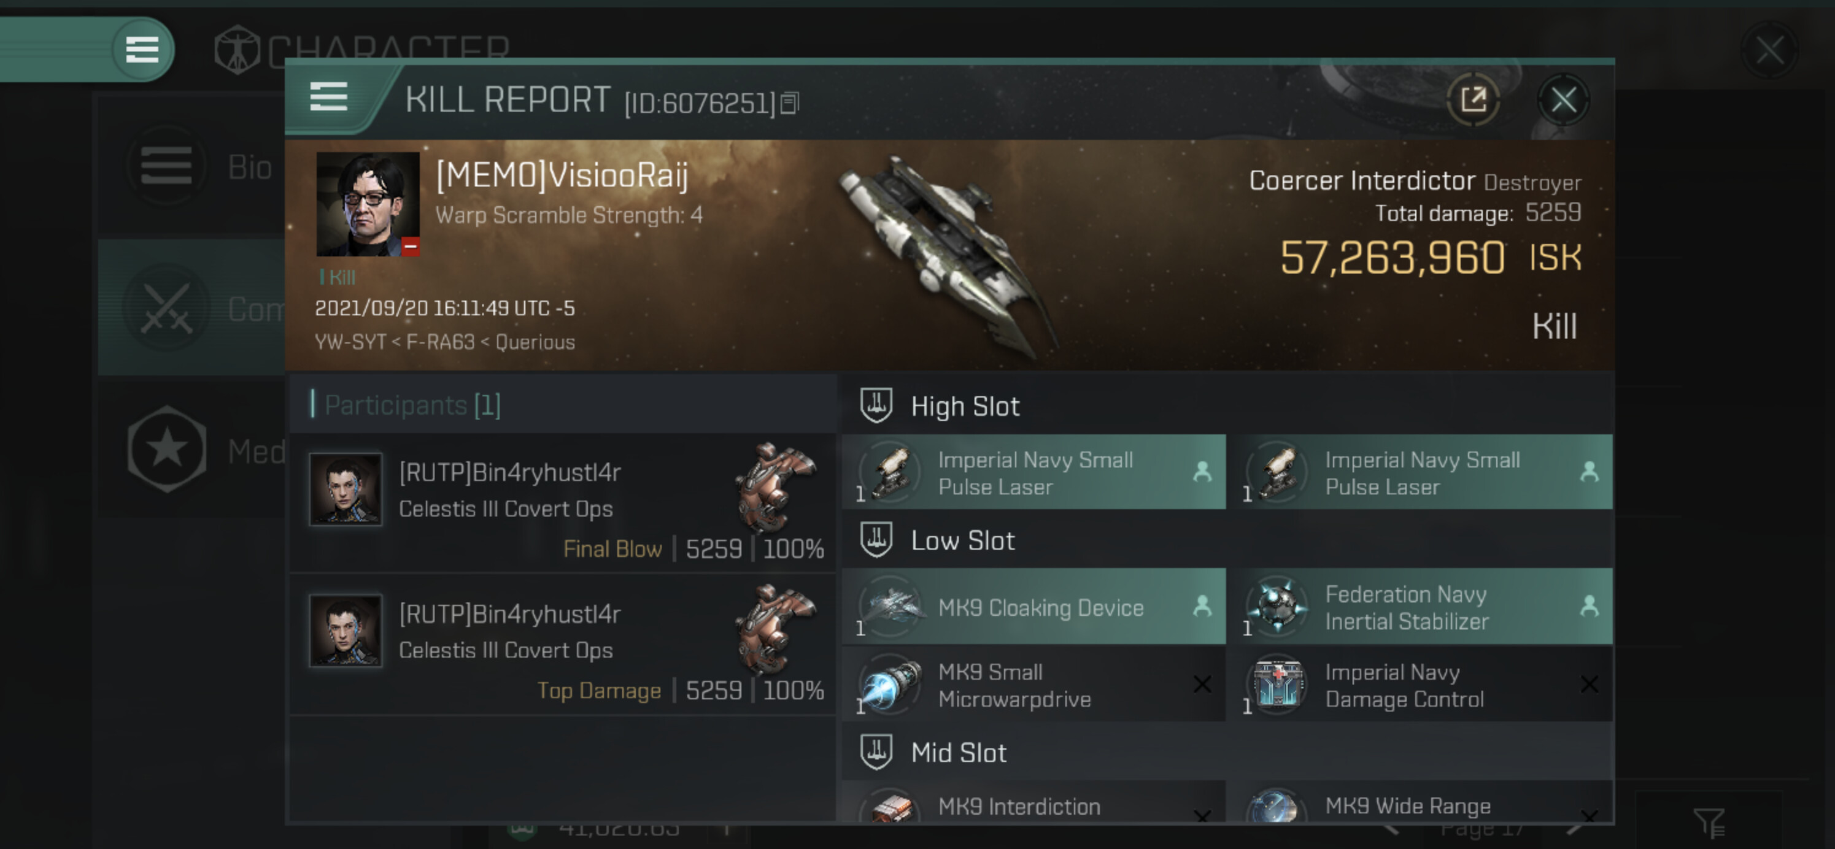Select the MK9 Small Microwarpdrive module
The width and height of the screenshot is (1835, 849).
tap(1033, 685)
